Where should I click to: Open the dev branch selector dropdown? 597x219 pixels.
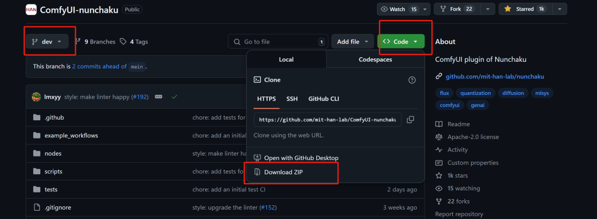click(x=47, y=41)
